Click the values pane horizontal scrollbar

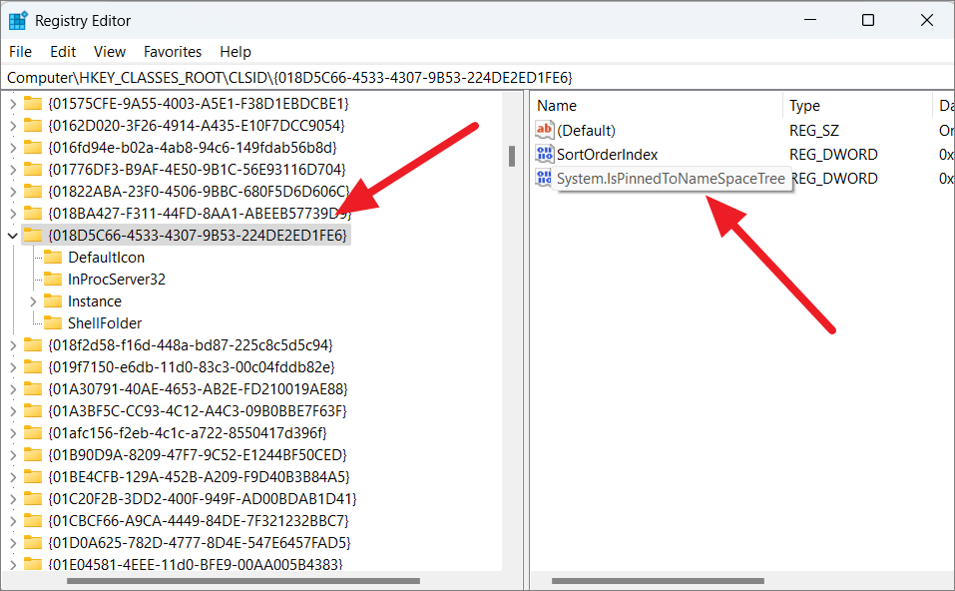[658, 581]
